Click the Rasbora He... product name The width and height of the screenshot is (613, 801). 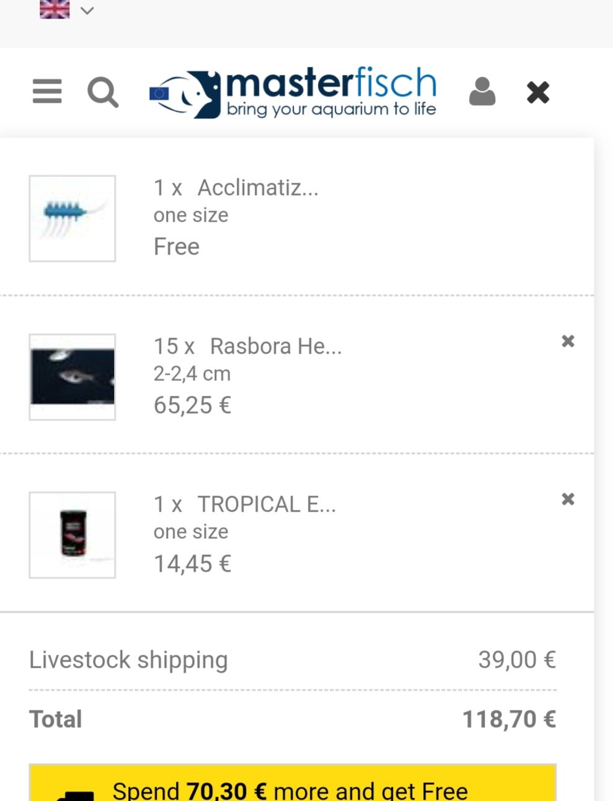coord(276,346)
